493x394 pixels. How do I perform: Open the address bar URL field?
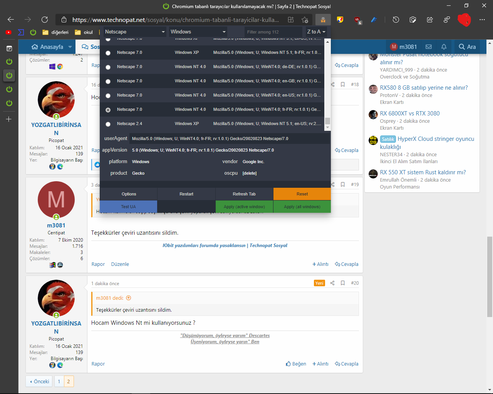click(x=175, y=20)
